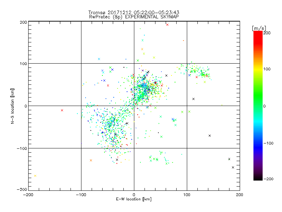Viewport: 282px width, 212px height.
Task: Click the orange X marker below the -100 km line near -80 km west
Action: pyautogui.click(x=91, y=160)
